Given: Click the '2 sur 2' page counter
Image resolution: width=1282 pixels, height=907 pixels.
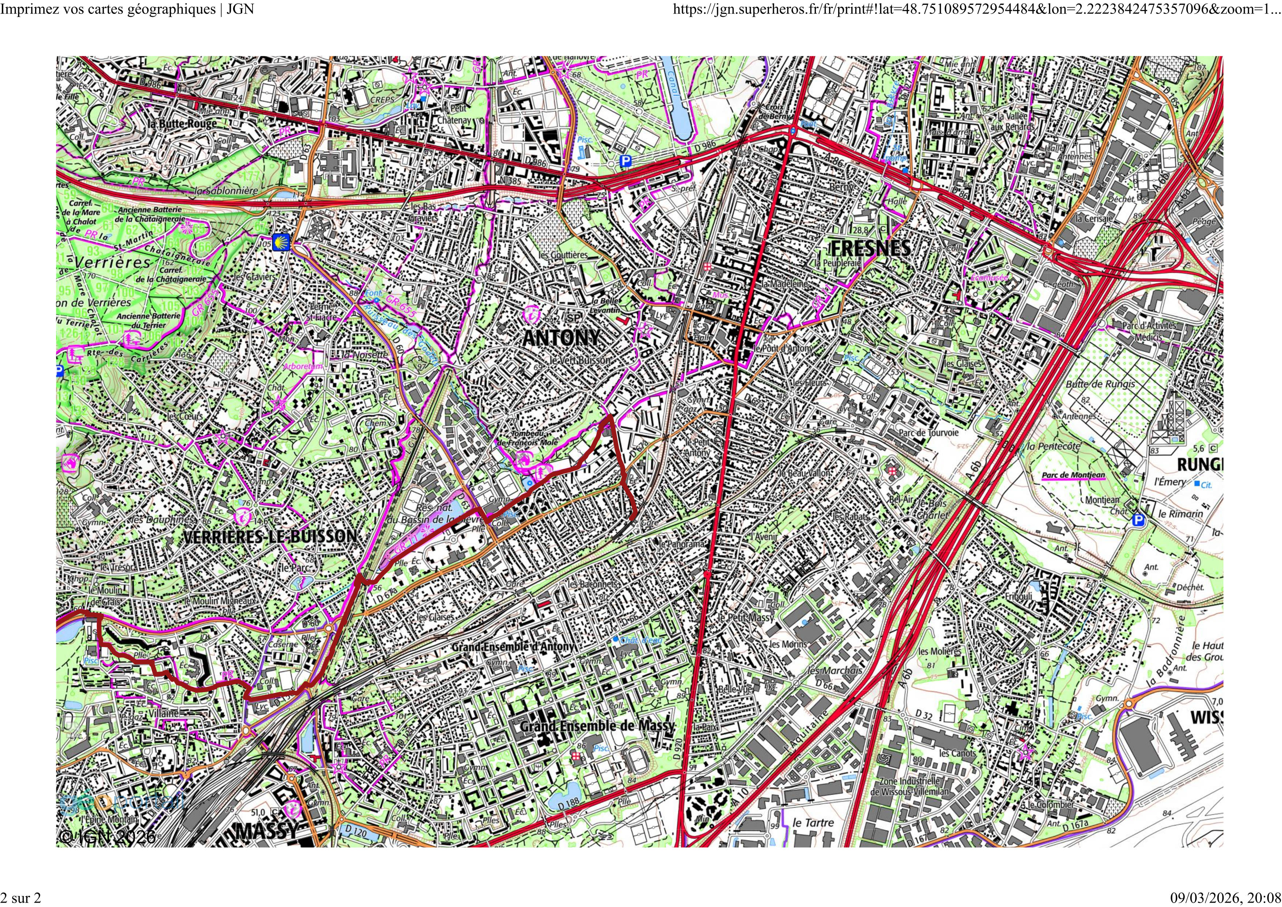Looking at the screenshot, I should click(x=21, y=898).
